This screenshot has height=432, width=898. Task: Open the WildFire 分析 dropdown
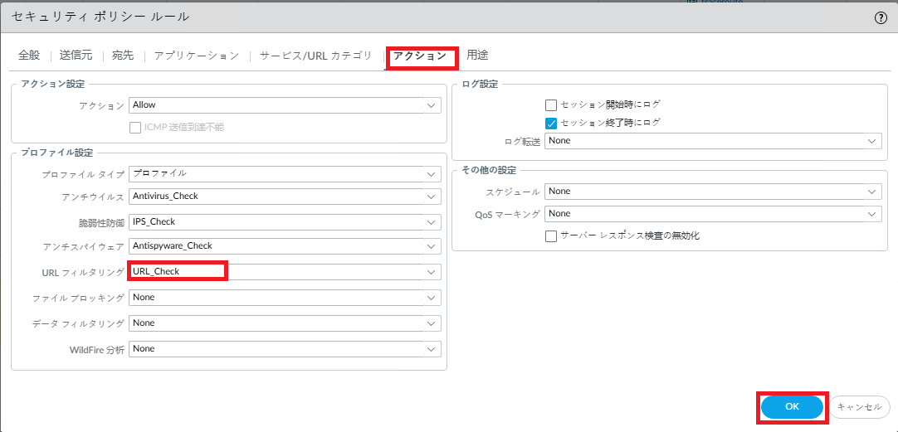(285, 349)
